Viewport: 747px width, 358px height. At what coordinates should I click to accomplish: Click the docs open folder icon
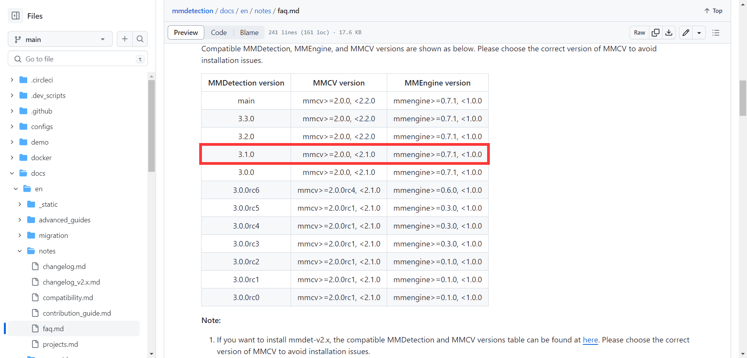coord(23,173)
